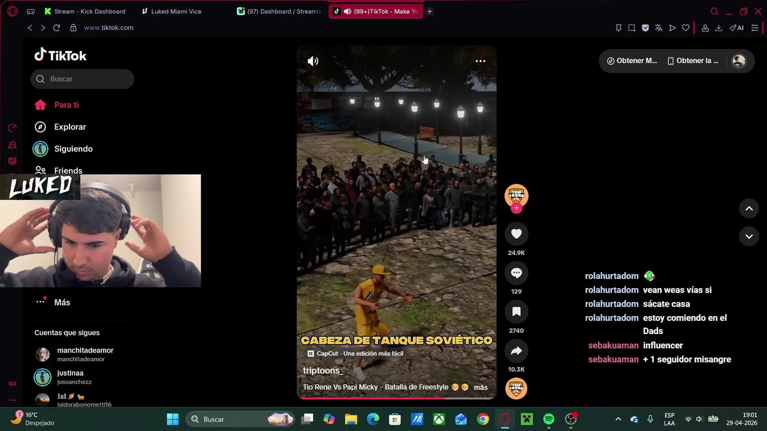Switch to the 'Stream - Kick Dashboard' tab
767x431 pixels.
point(85,11)
